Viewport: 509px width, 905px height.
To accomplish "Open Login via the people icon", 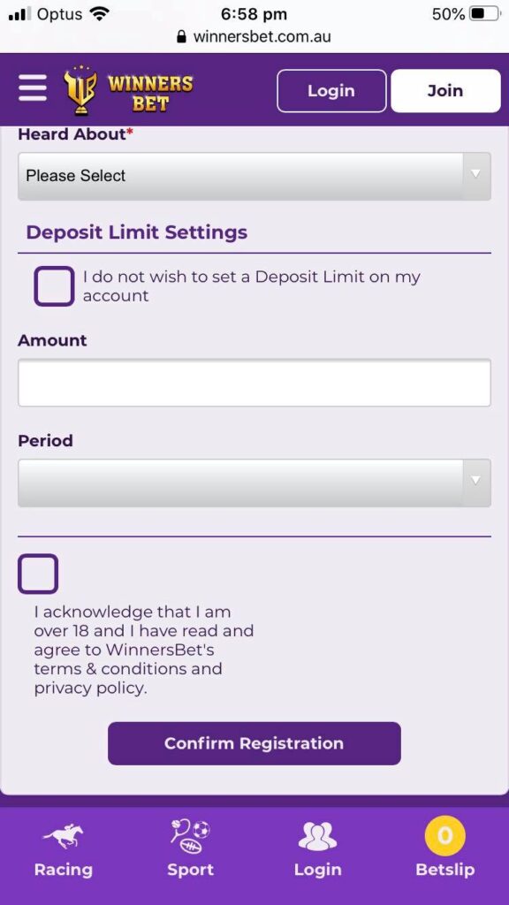I will tap(317, 833).
